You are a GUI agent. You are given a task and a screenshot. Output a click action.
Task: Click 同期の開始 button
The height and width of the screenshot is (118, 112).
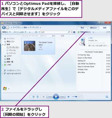click(x=84, y=32)
